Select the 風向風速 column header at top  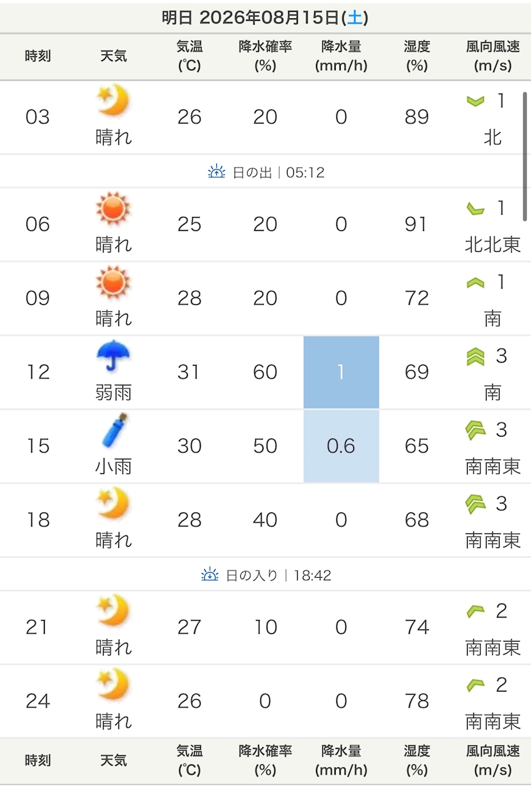coord(493,56)
